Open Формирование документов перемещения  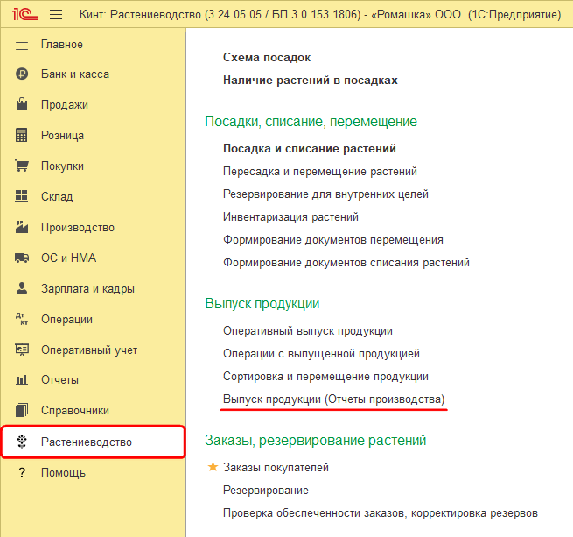click(333, 240)
